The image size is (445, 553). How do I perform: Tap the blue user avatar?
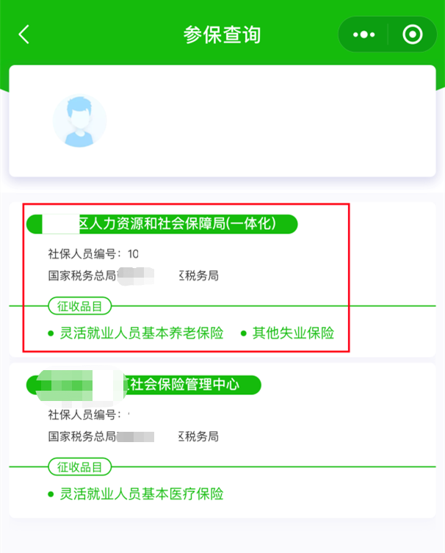tap(80, 120)
